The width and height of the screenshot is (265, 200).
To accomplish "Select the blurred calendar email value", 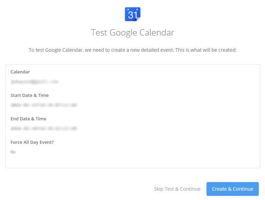I will coord(34,82).
